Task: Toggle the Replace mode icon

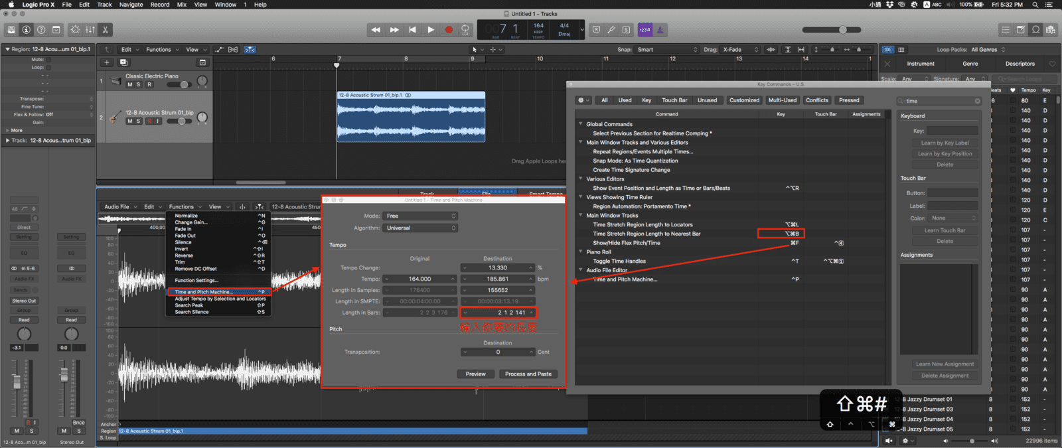Action: click(x=596, y=30)
